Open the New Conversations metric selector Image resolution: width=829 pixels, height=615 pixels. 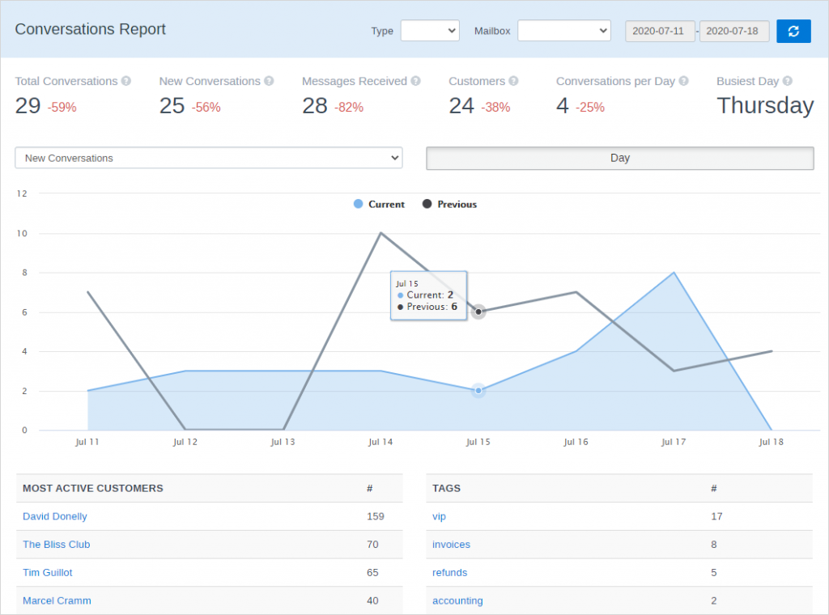click(208, 158)
